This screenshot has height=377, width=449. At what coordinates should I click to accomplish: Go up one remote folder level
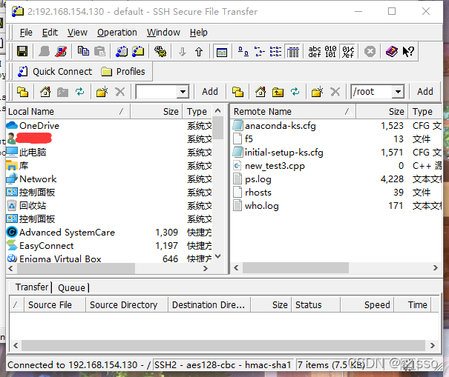(278, 92)
